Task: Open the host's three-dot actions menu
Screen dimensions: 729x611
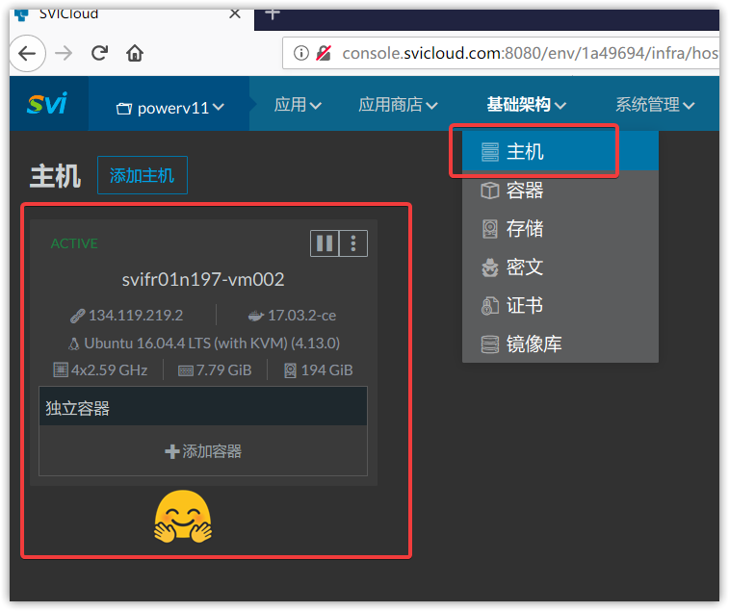Action: (353, 243)
